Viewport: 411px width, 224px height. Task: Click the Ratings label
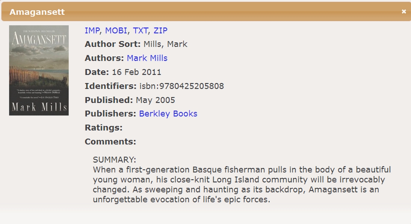(x=103, y=128)
